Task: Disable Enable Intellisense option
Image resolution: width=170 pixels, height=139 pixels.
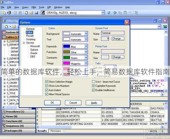Action: 93,90
